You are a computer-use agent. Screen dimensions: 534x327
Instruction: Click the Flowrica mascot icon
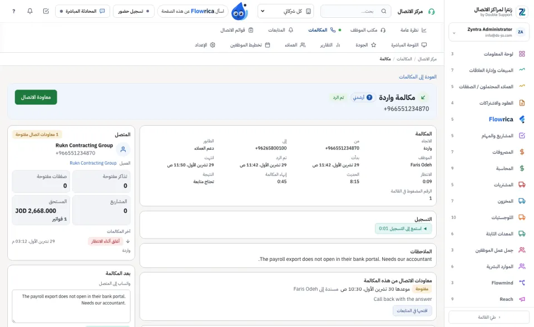pos(240,12)
